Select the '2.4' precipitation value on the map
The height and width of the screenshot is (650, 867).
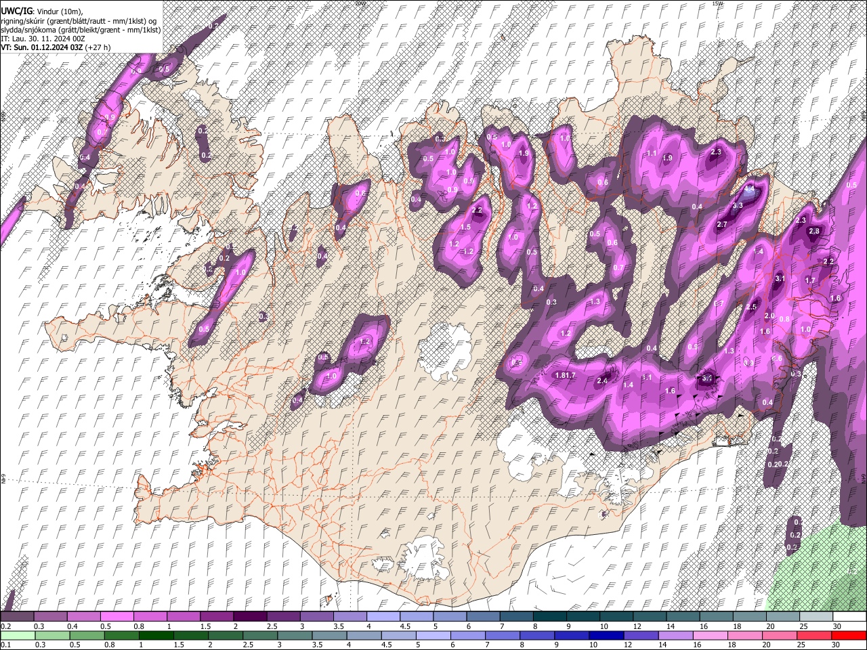tap(602, 381)
